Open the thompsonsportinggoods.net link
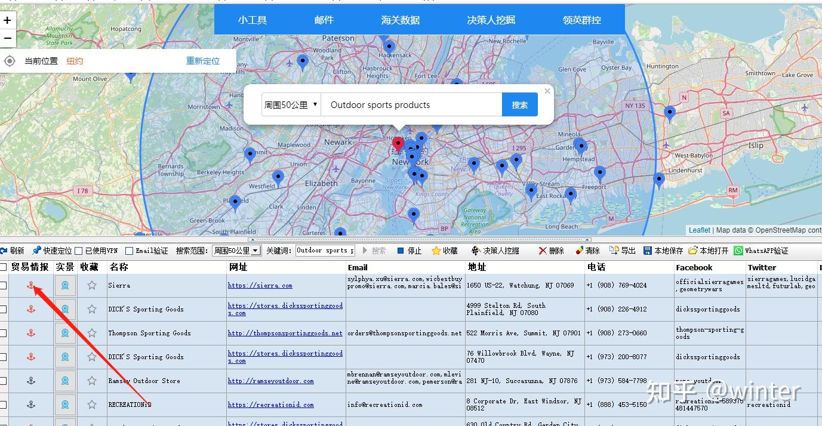This screenshot has height=426, width=822. point(285,333)
